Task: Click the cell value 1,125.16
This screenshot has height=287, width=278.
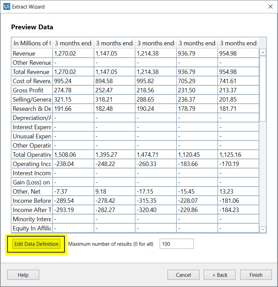Action: click(x=238, y=154)
